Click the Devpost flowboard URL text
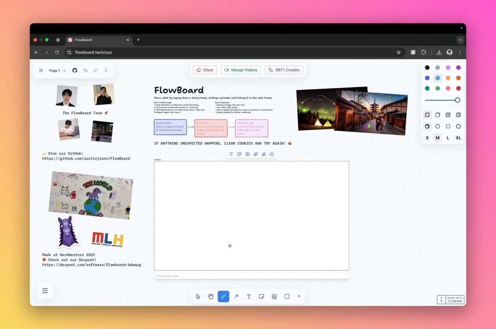This screenshot has height=329, width=496. pos(91,265)
